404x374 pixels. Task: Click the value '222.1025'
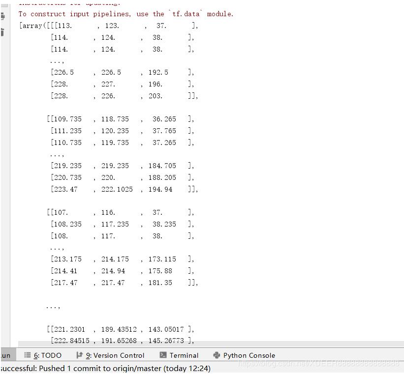tap(117, 189)
